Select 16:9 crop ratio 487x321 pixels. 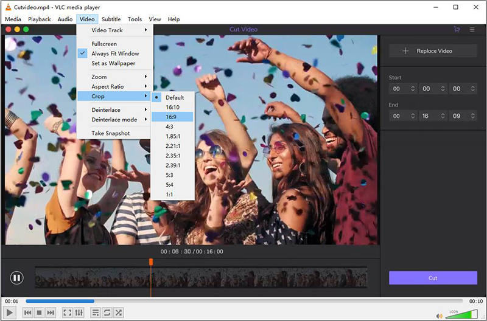(172, 117)
